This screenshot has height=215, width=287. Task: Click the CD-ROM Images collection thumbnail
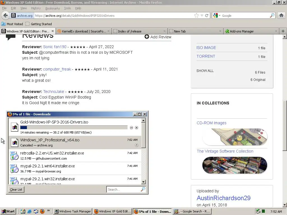tap(235, 137)
